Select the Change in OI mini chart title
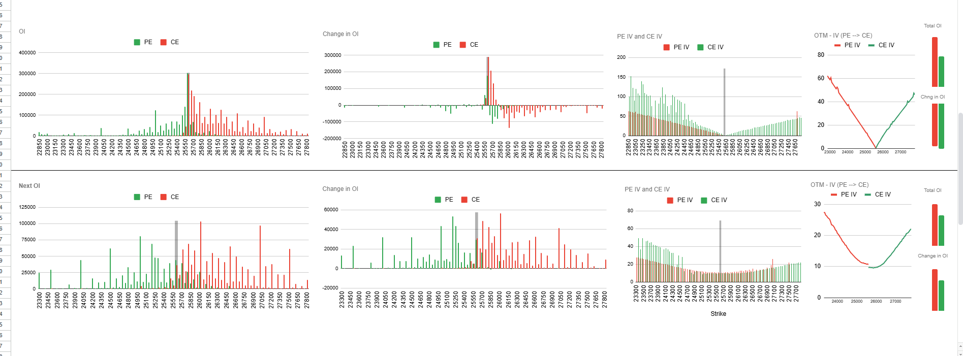 tap(933, 256)
